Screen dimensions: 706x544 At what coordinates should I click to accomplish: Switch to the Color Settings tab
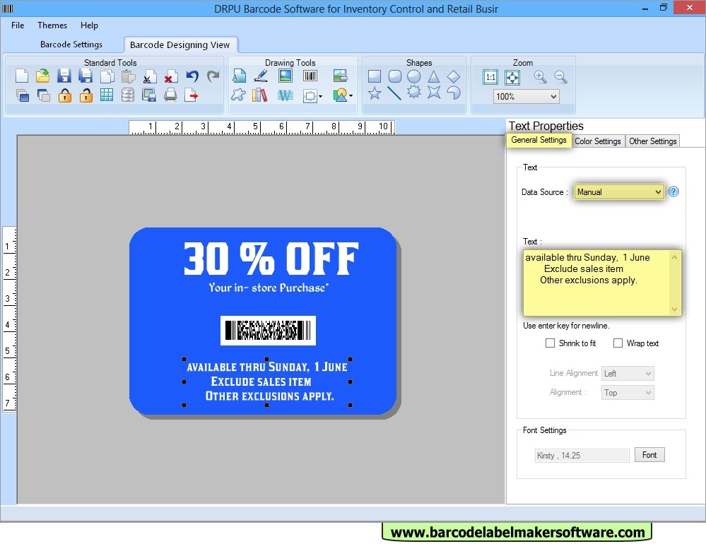[597, 141]
